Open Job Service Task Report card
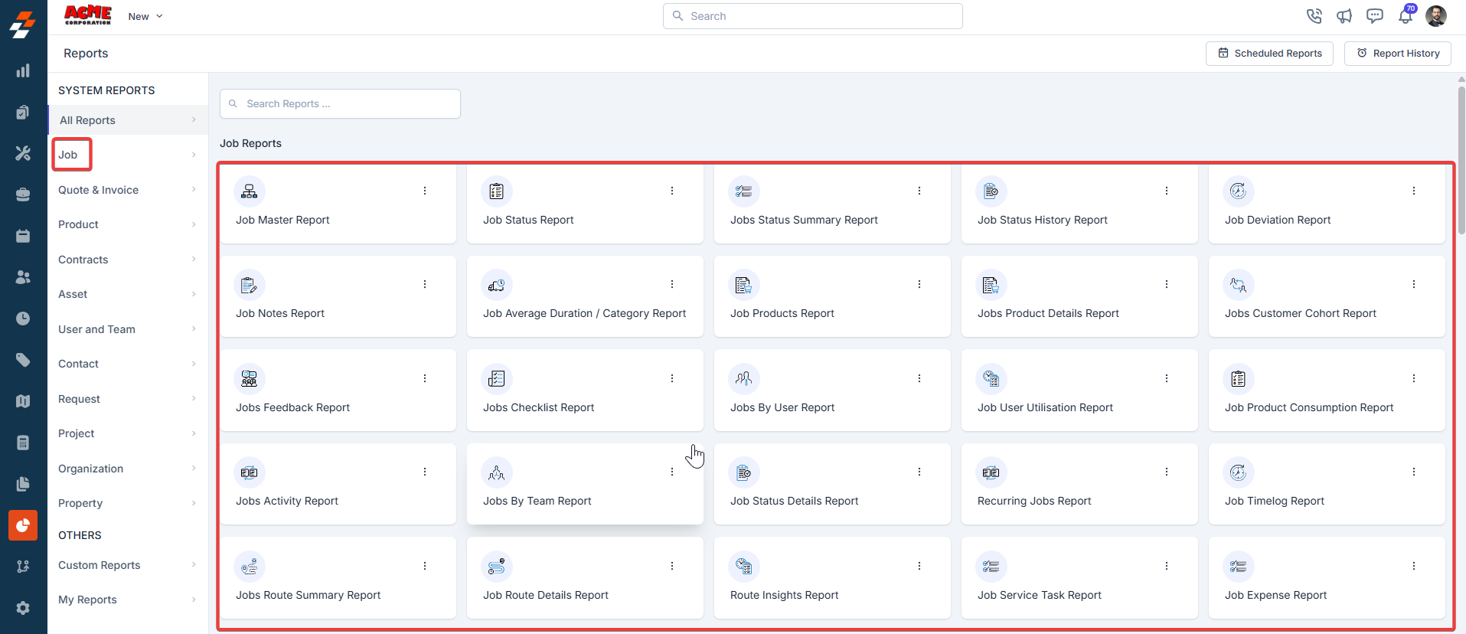 pyautogui.click(x=1079, y=577)
